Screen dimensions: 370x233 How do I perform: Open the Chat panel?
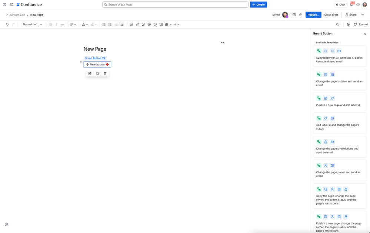point(340,4)
